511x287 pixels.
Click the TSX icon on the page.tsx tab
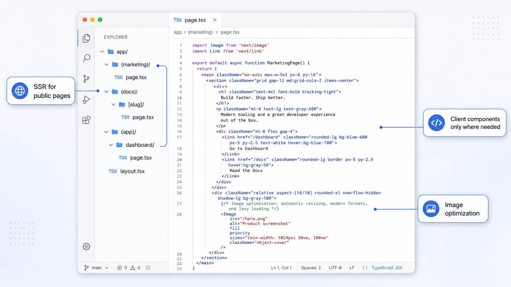[x=177, y=20]
